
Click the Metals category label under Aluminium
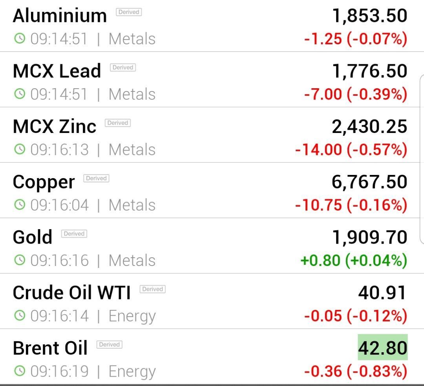point(132,39)
